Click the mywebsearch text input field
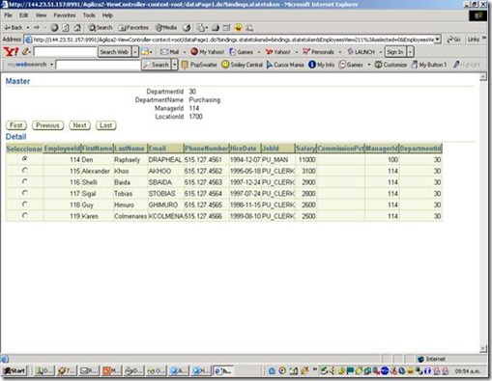 tap(98, 65)
